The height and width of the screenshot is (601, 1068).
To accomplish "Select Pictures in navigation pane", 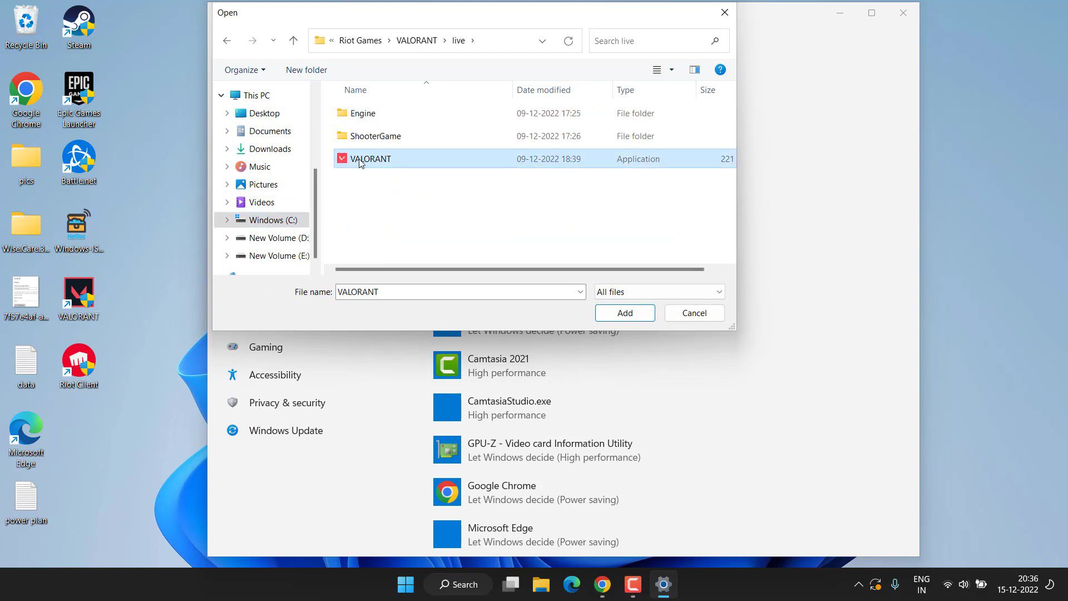I will pos(263,185).
